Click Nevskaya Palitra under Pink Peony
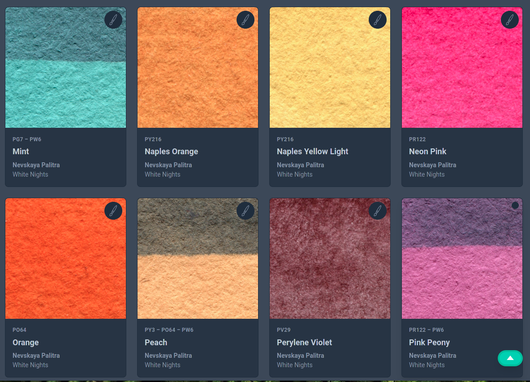530x382 pixels. (432, 356)
